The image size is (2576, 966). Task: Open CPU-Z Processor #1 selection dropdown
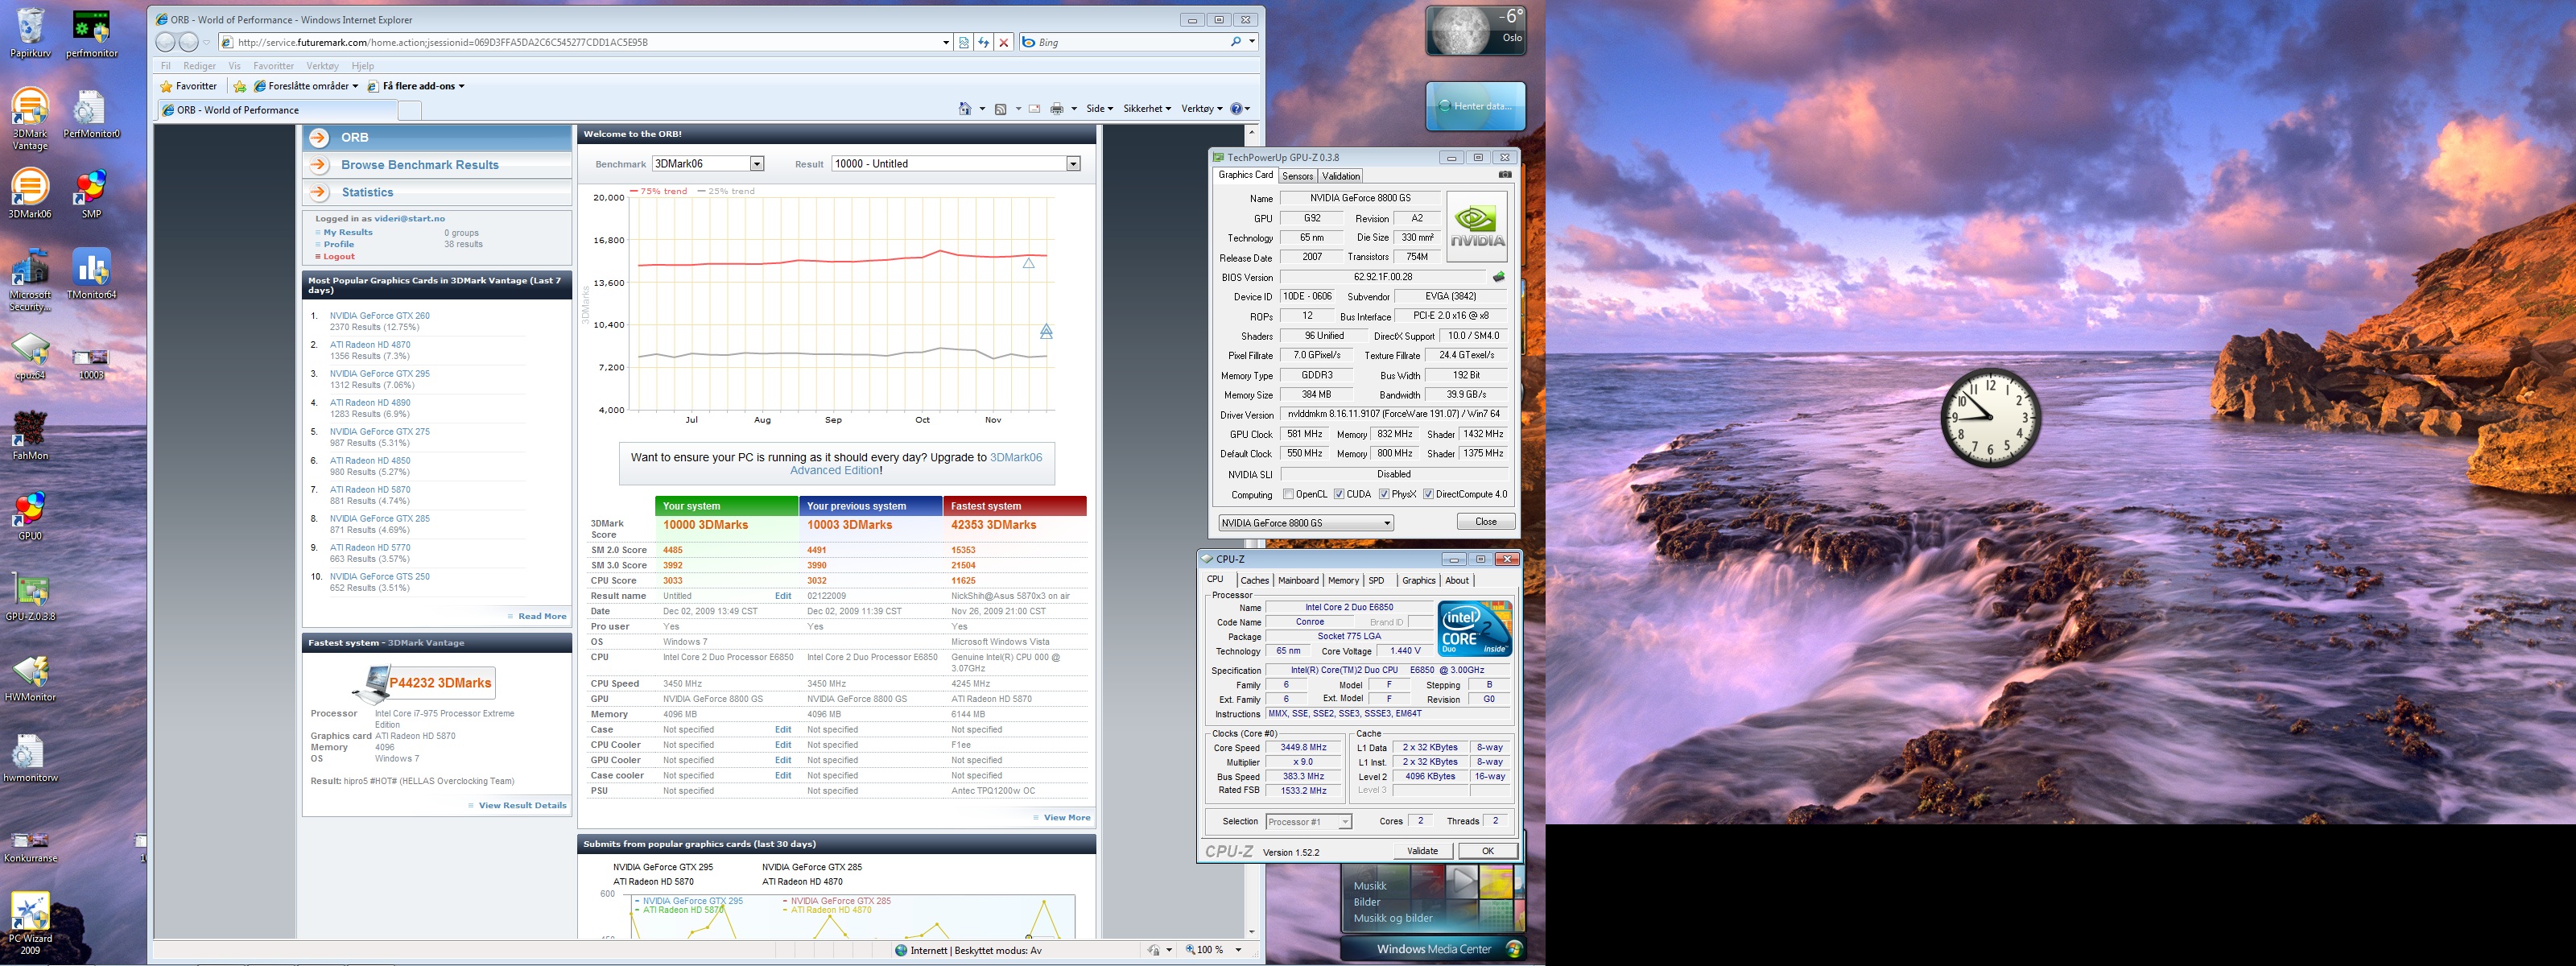pyautogui.click(x=1309, y=822)
